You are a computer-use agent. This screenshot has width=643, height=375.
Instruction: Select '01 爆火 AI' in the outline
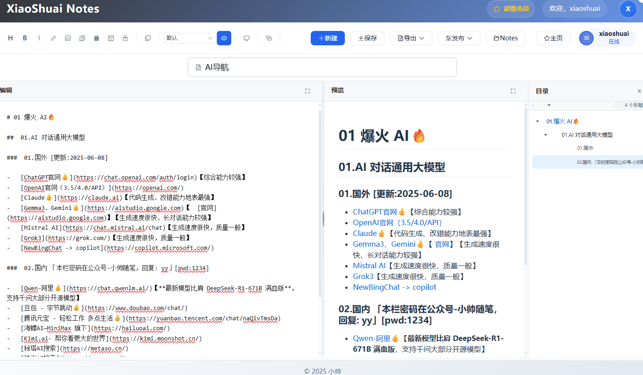tap(563, 122)
